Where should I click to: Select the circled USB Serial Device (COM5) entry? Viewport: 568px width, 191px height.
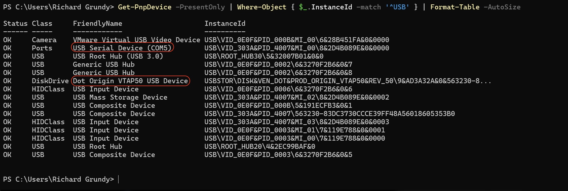pos(122,48)
